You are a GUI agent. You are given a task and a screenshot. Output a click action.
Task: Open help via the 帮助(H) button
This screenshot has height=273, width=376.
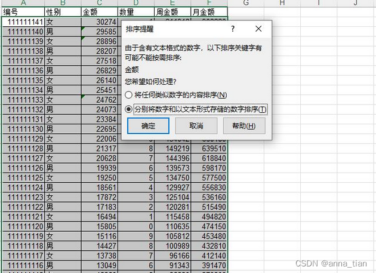pyautogui.click(x=244, y=126)
